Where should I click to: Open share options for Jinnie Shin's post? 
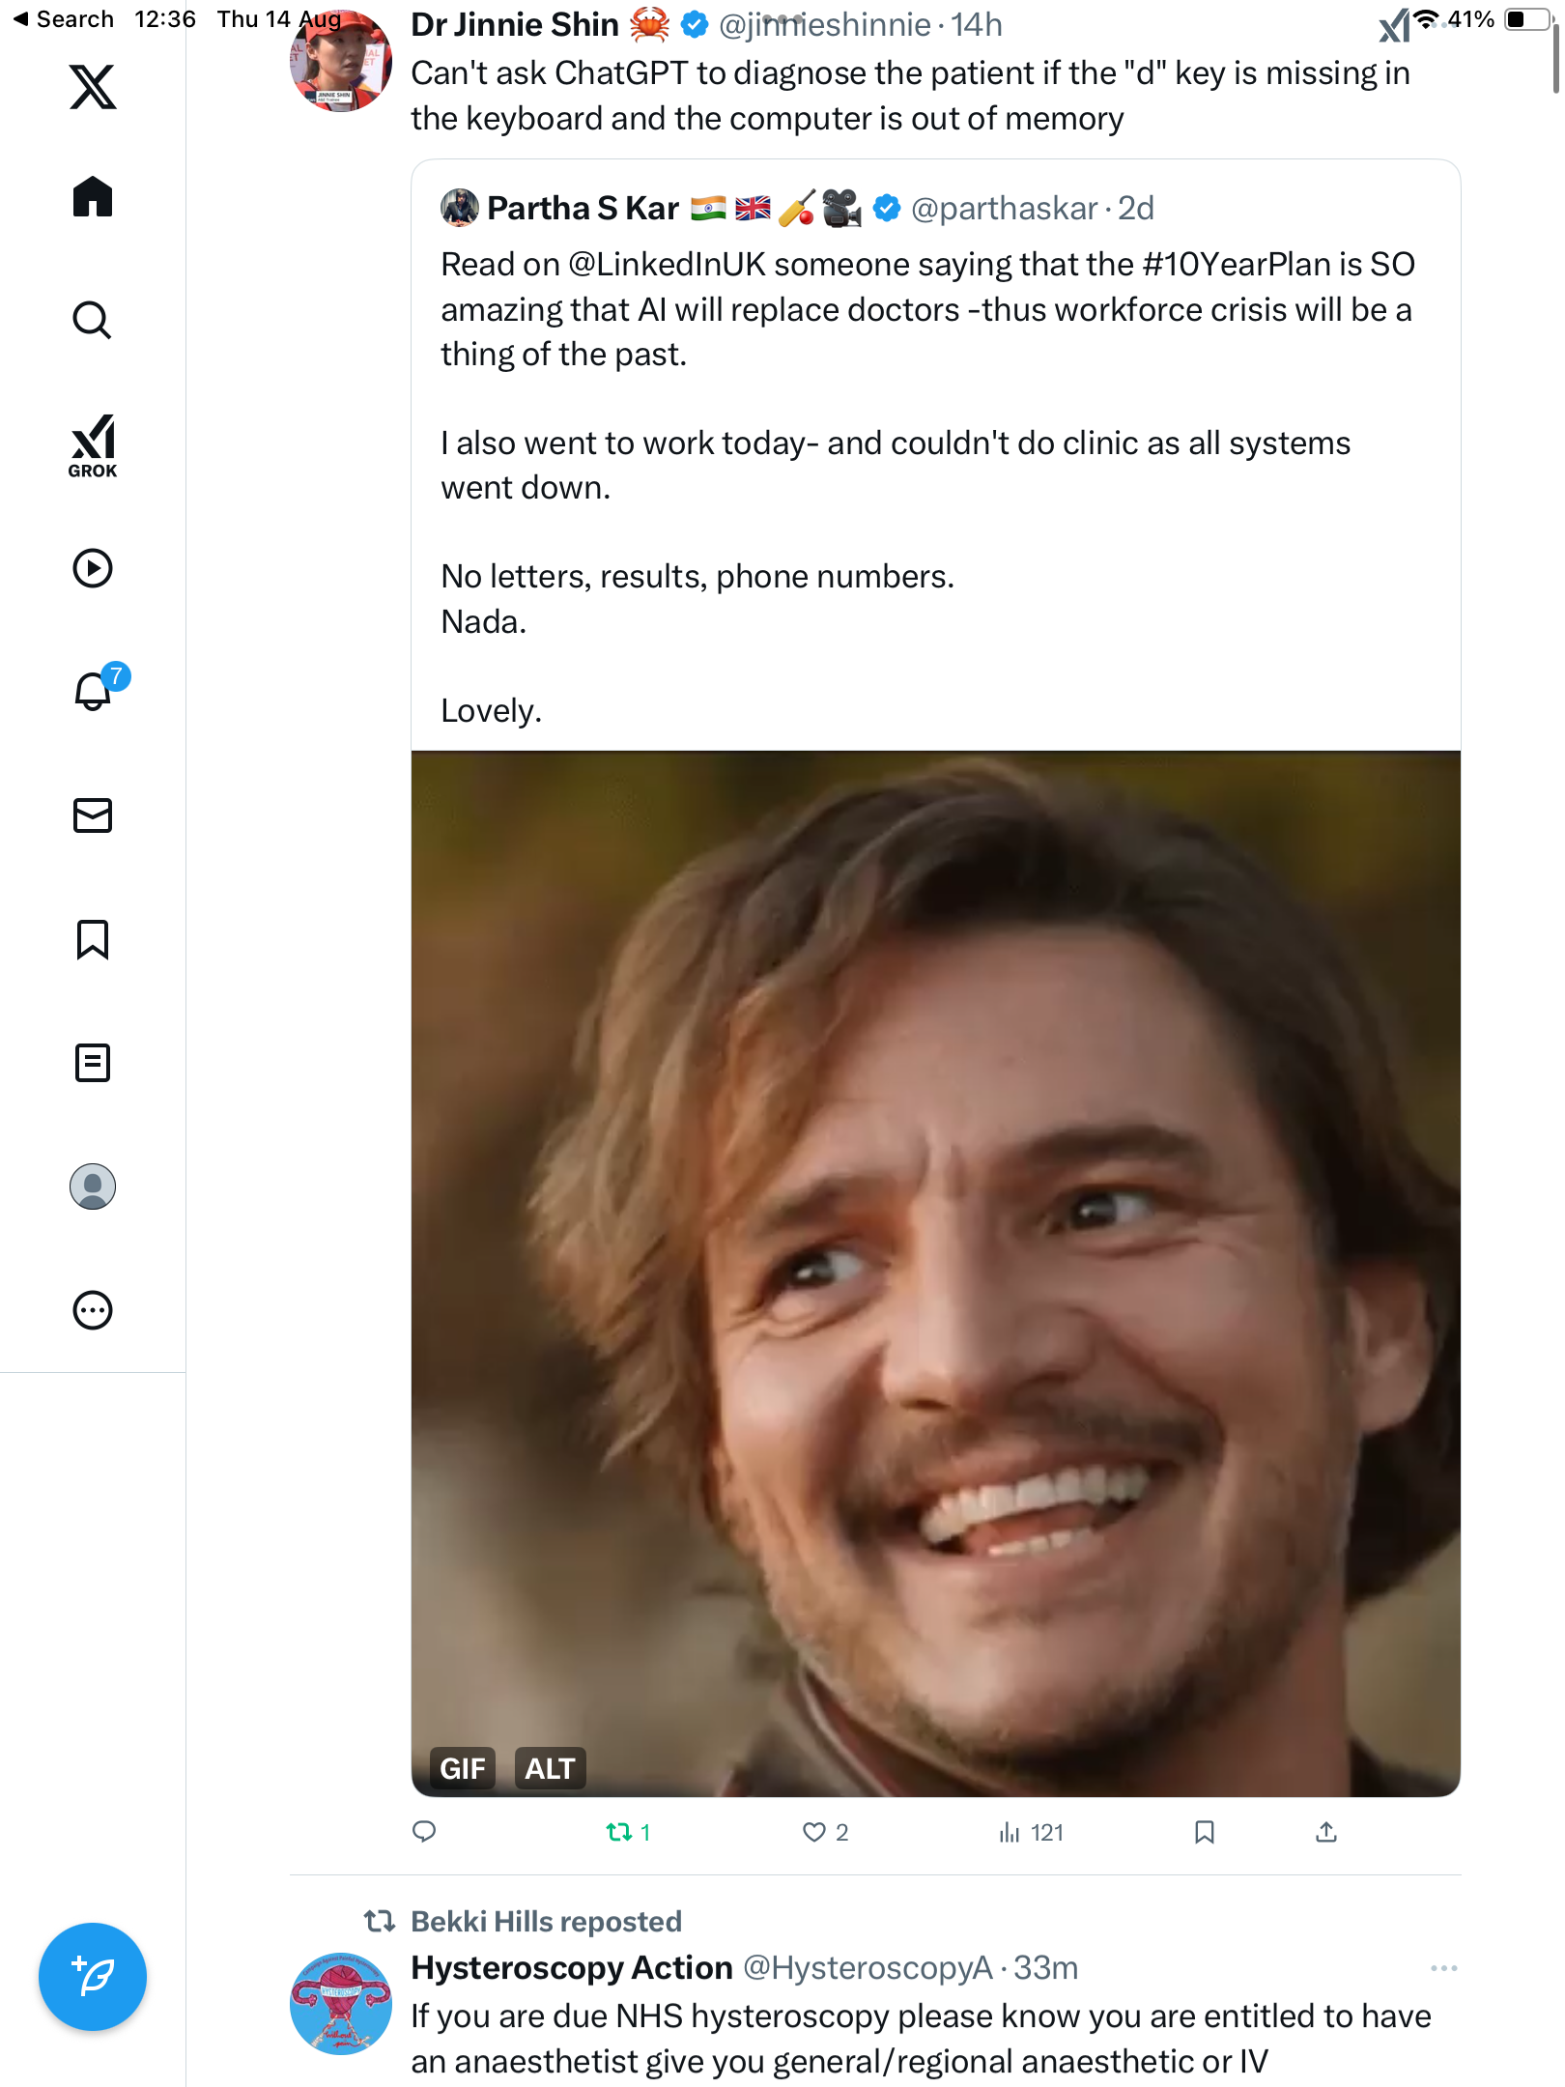pyautogui.click(x=1326, y=1832)
